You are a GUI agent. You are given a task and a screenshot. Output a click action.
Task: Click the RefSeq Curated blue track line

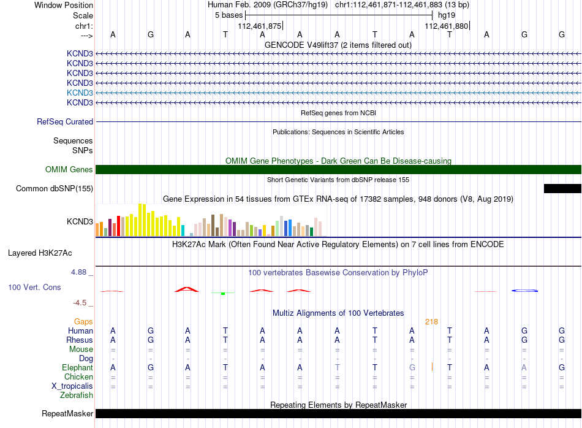point(338,121)
